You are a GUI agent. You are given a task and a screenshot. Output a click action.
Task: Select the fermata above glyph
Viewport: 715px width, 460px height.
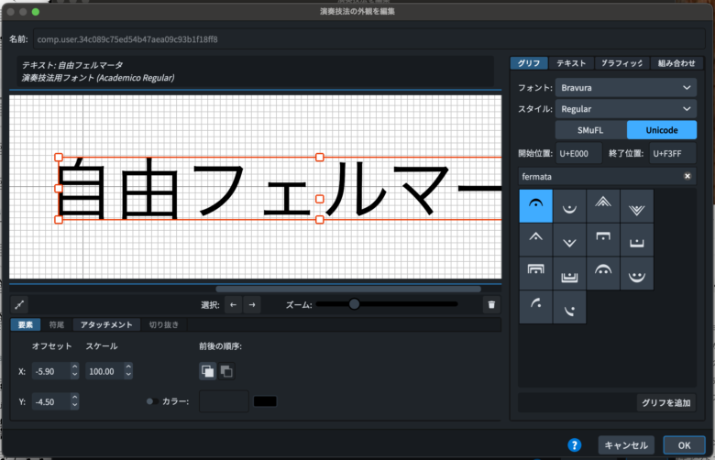click(536, 206)
